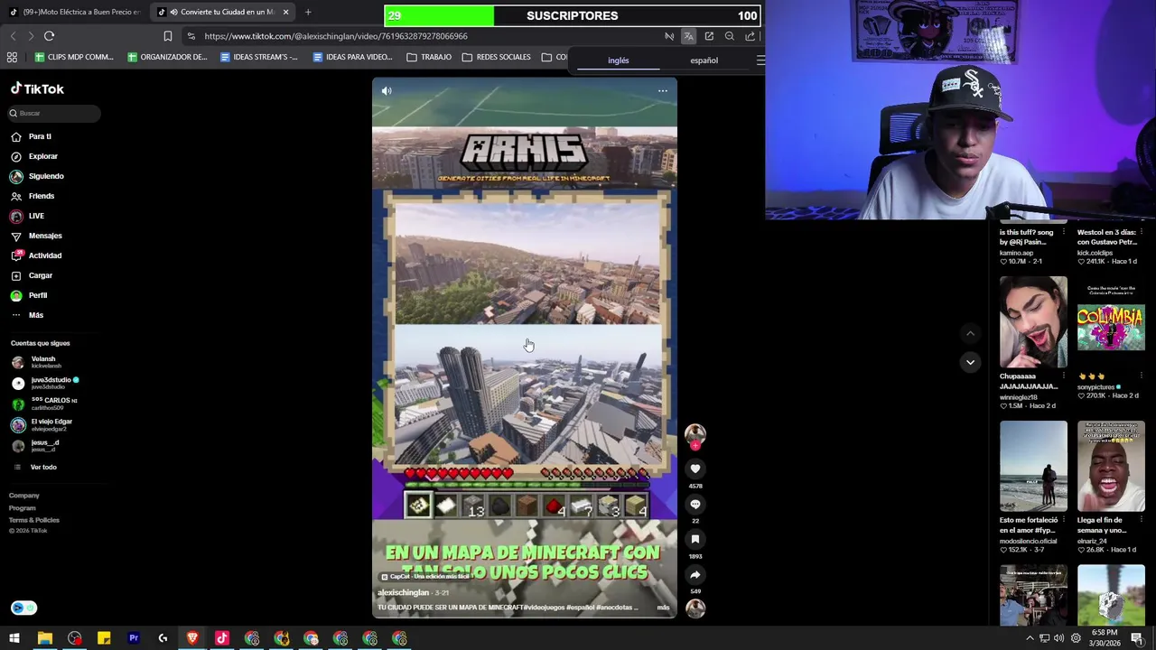1156x650 pixels.
Task: Open the Columbia sonypictures video thumbnail
Action: pos(1111,322)
